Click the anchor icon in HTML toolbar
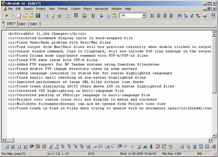This screenshot has width=218, height=157. click(151, 147)
